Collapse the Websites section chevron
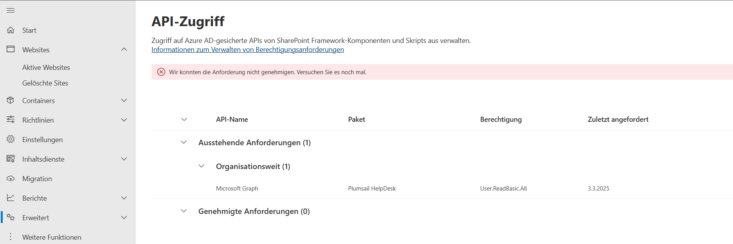The image size is (733, 244). pos(124,50)
